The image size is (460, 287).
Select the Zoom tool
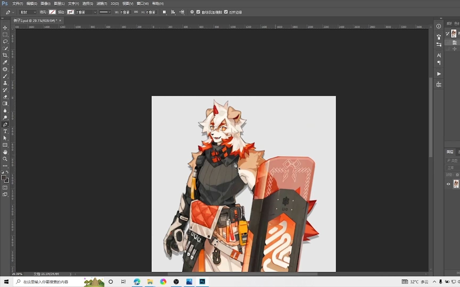[x=5, y=159]
